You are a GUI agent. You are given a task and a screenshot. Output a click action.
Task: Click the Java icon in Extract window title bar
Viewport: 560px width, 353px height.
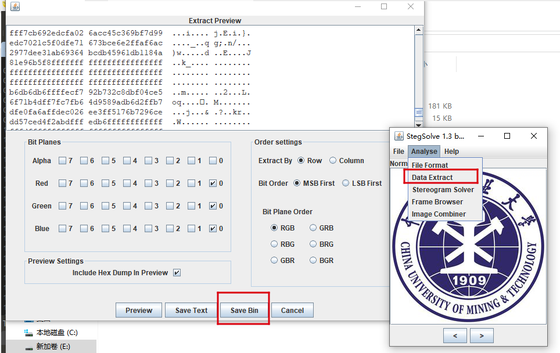[x=15, y=6]
